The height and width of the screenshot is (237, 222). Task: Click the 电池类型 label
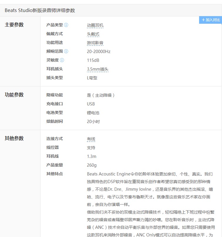(x=55, y=112)
